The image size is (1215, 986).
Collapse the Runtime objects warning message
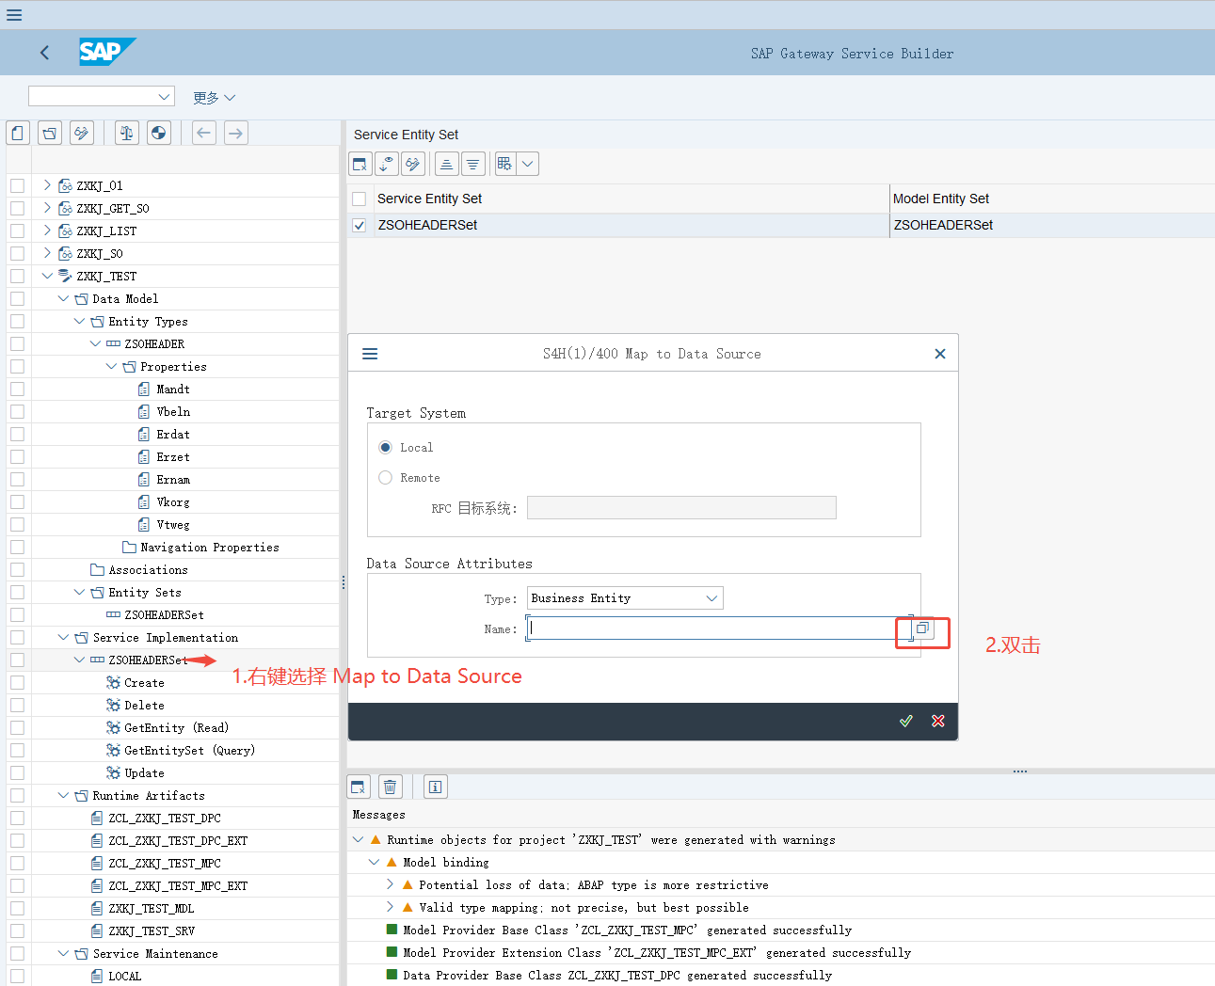click(358, 839)
